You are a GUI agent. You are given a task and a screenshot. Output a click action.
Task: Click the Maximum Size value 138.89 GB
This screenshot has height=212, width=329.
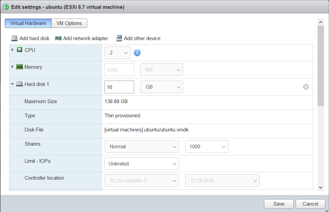(116, 101)
